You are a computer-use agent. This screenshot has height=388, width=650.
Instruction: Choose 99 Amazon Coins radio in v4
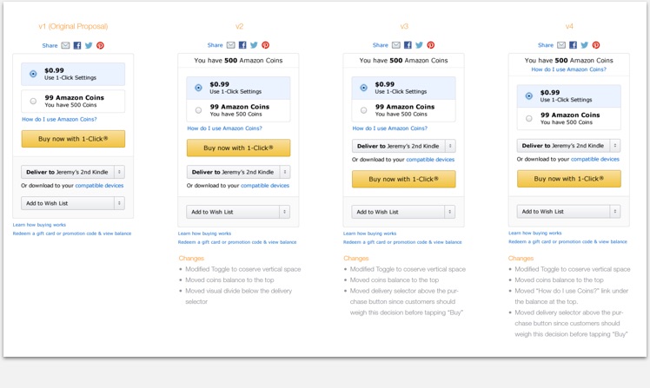[x=529, y=118]
